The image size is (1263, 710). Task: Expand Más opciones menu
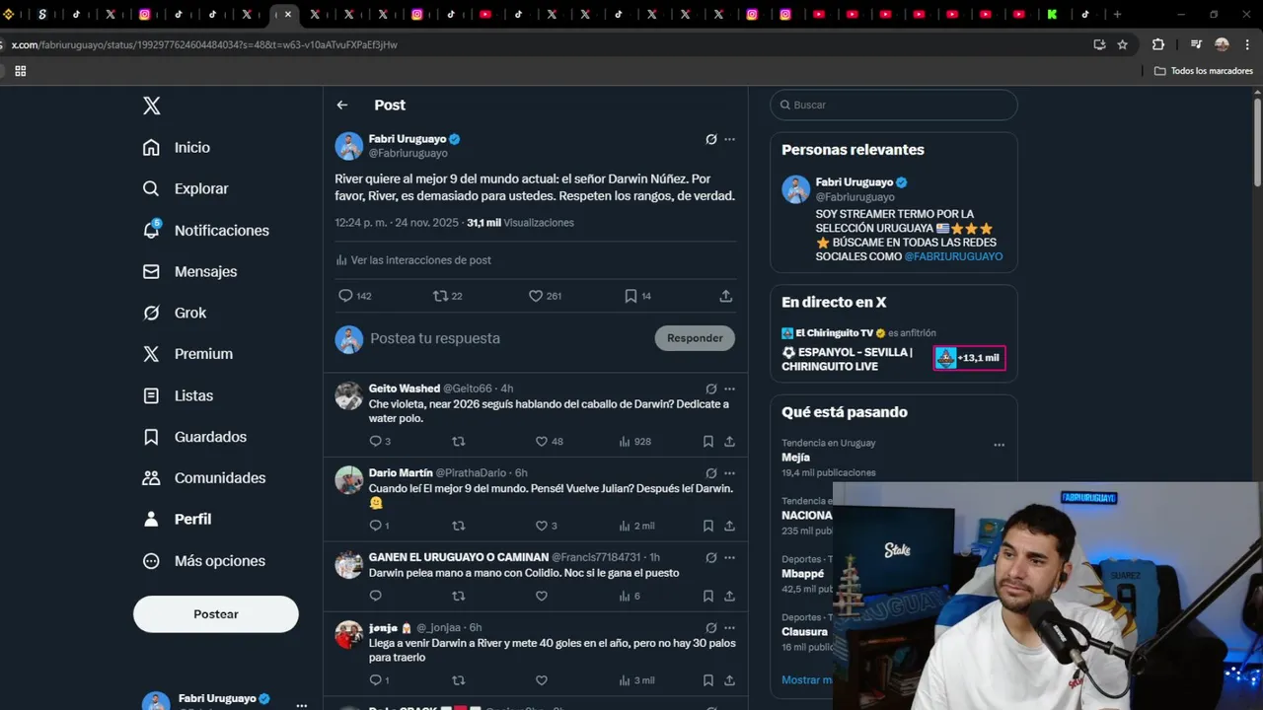point(204,561)
